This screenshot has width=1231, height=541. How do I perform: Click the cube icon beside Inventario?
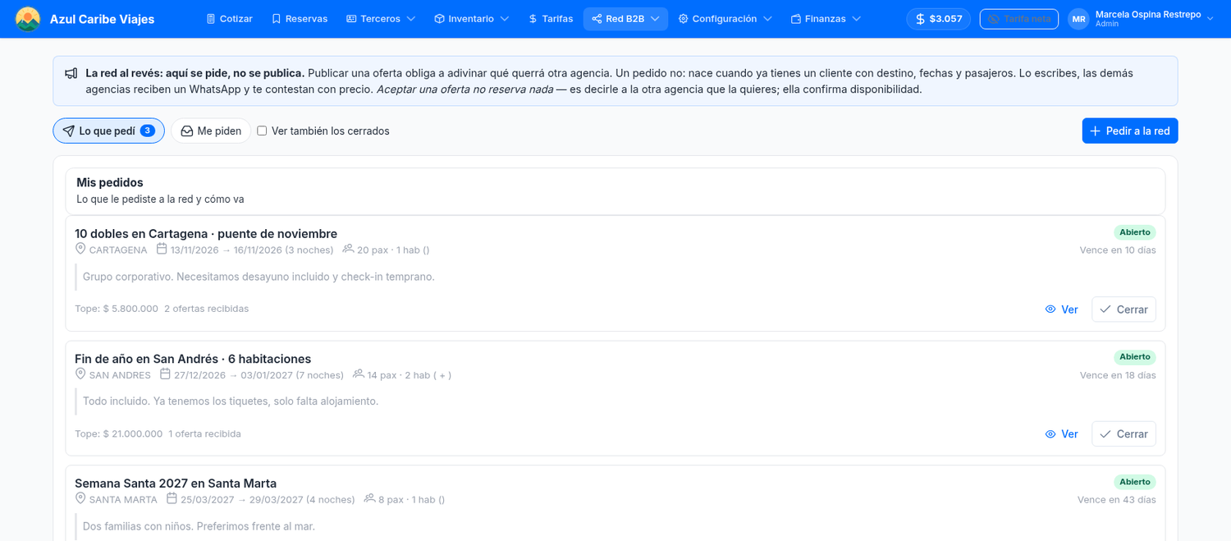(x=439, y=19)
